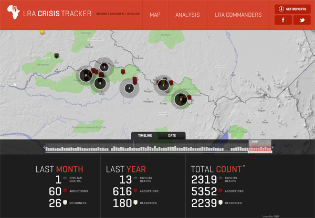Image resolution: width=315 pixels, height=218 pixels.
Task: Click the map cluster marker labeled 4
Action: click(129, 88)
